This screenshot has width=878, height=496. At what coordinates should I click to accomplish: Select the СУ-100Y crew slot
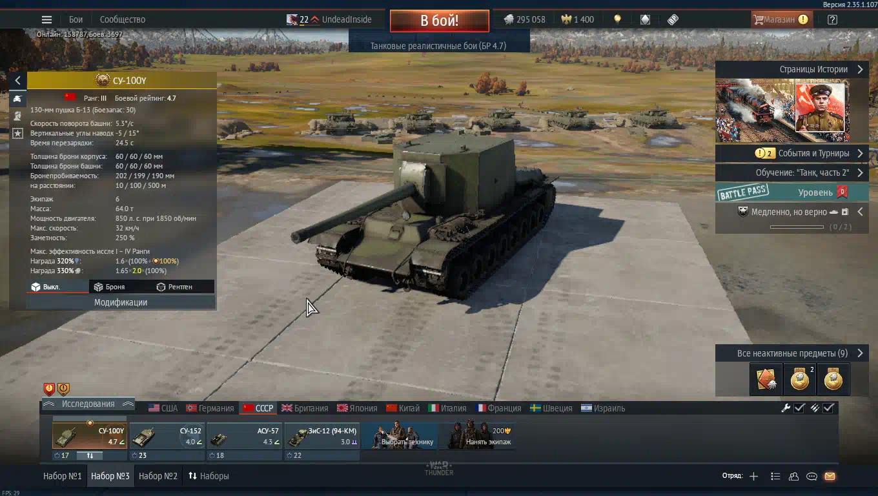(90, 435)
